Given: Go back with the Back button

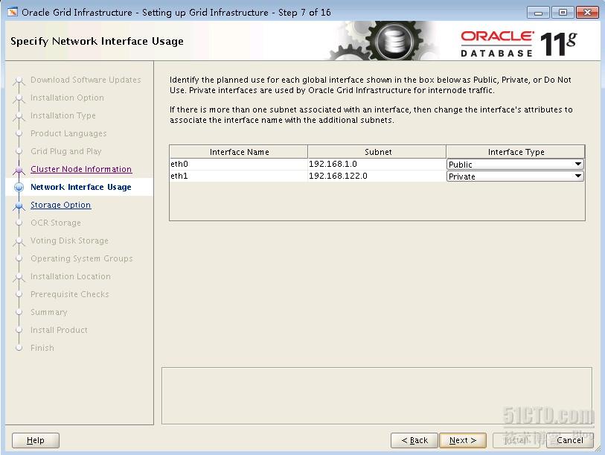Looking at the screenshot, I should coord(414,440).
